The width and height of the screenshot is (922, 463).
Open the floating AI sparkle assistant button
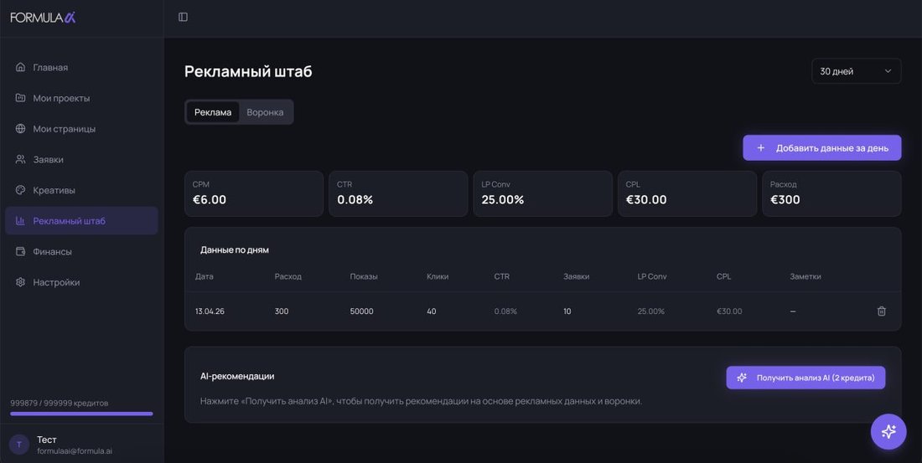pos(888,431)
